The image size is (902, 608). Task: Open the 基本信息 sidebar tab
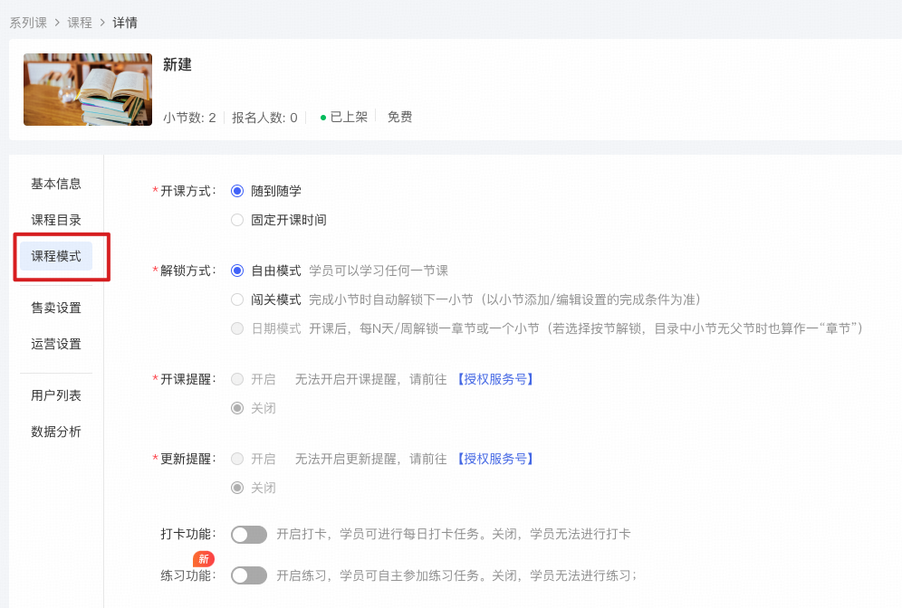56,184
